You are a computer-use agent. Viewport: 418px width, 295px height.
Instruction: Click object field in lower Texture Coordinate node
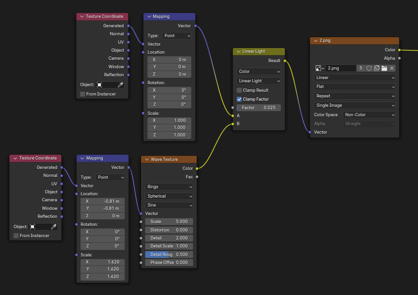point(43,227)
